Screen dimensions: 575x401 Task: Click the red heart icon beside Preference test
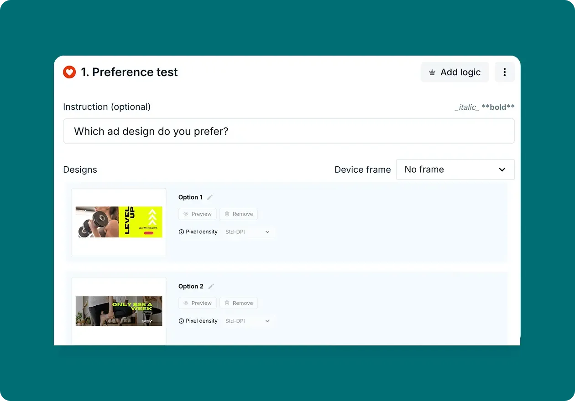(x=69, y=72)
